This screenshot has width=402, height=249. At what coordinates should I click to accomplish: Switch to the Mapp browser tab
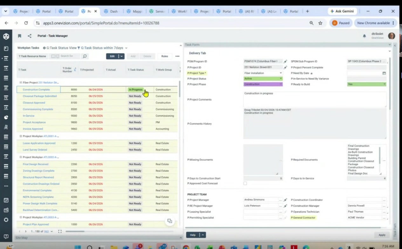134,11
